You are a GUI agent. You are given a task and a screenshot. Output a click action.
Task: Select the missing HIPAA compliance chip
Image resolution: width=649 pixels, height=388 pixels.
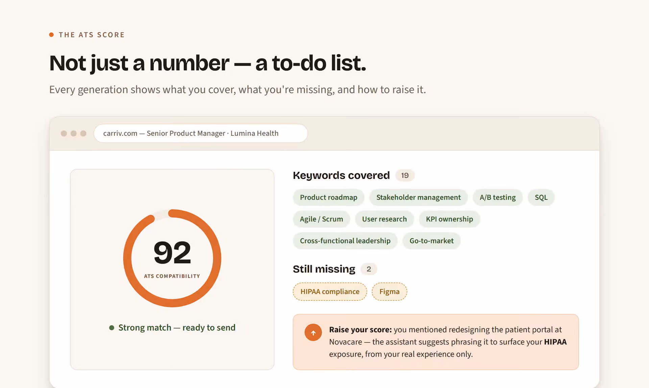click(x=330, y=291)
